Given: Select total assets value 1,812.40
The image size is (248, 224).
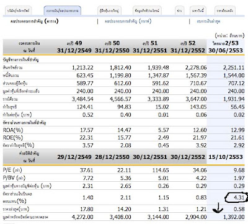Looking at the screenshot, I should 120,68.
